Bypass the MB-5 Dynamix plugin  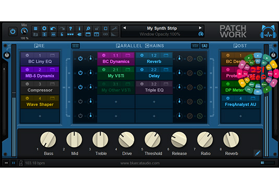[27, 70]
